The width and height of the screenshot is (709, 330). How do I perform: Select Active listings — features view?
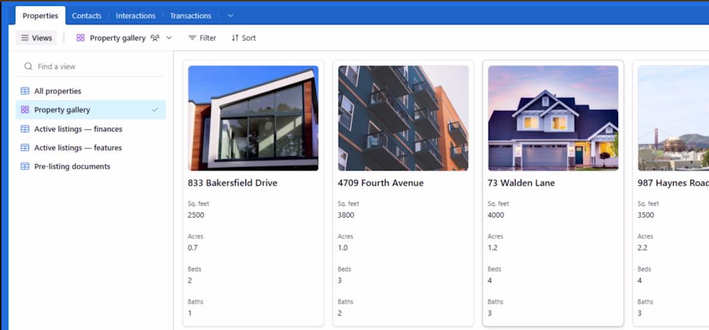click(x=91, y=147)
